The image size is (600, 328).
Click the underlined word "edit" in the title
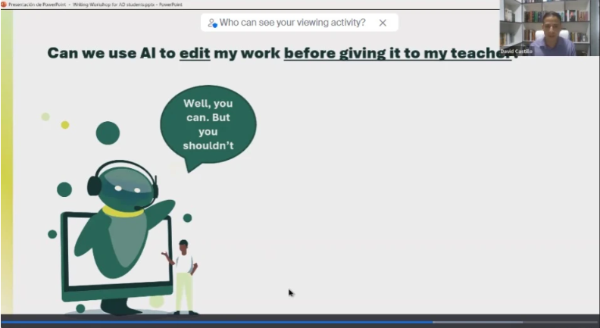[x=194, y=53]
